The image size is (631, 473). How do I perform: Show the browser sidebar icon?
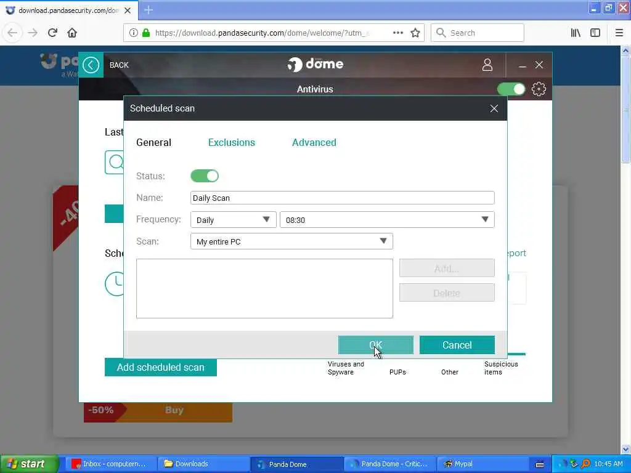[595, 33]
